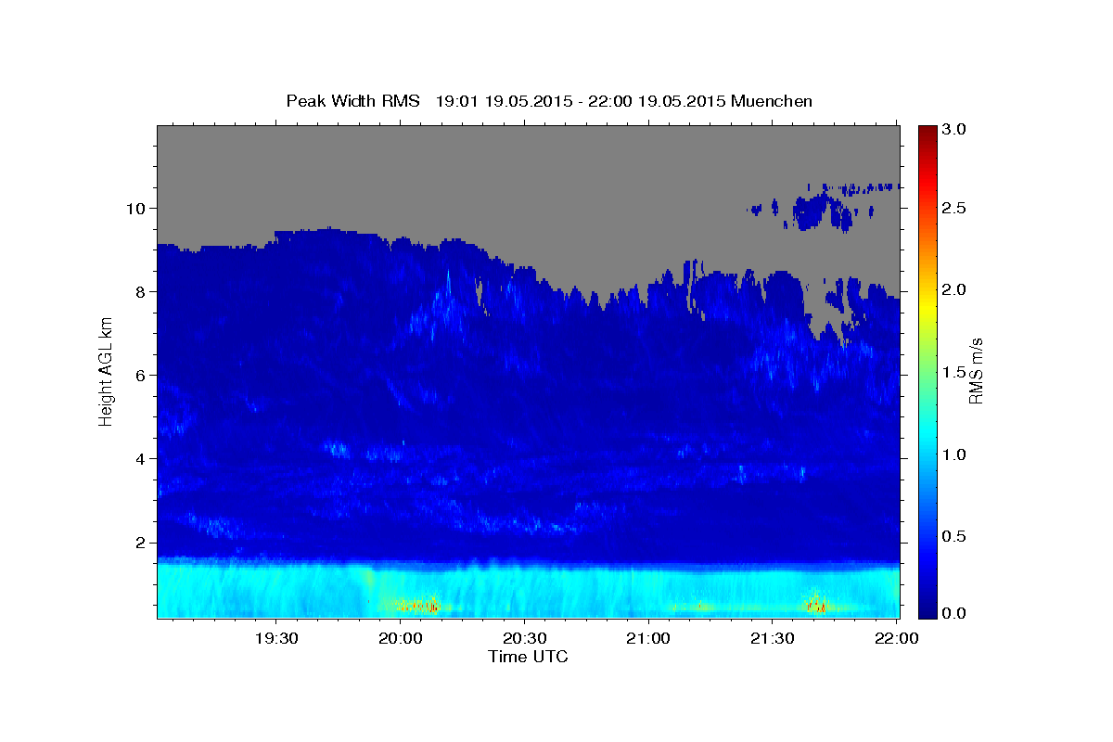The height and width of the screenshot is (742, 1113).
Task: Click the colorbar value 0.0
Action: click(x=954, y=613)
